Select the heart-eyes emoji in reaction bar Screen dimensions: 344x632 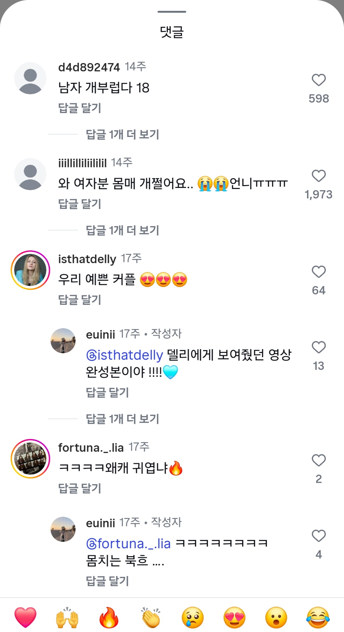click(x=234, y=617)
